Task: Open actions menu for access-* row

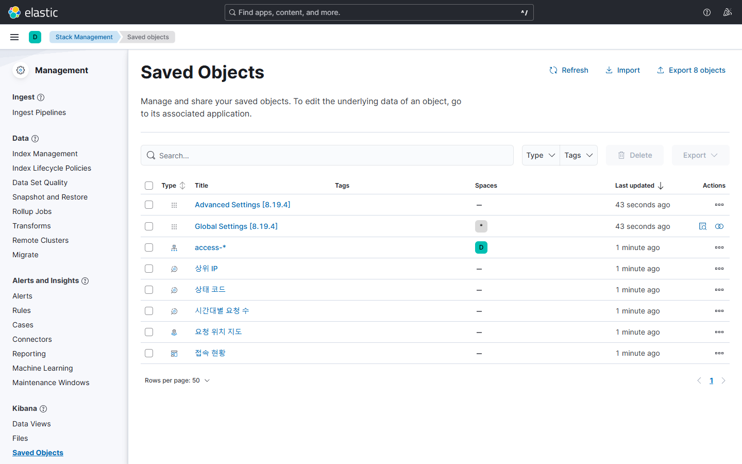Action: (x=719, y=247)
